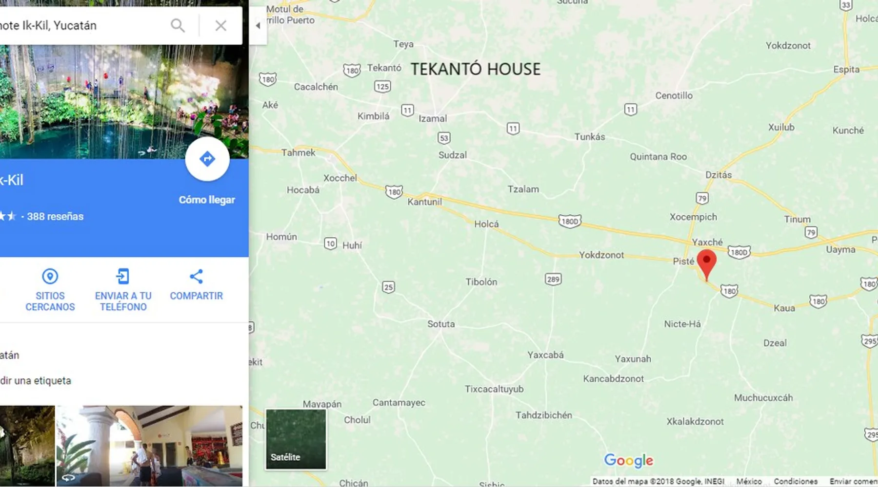Switch map to Satélite view
878x487 pixels.
(x=296, y=439)
